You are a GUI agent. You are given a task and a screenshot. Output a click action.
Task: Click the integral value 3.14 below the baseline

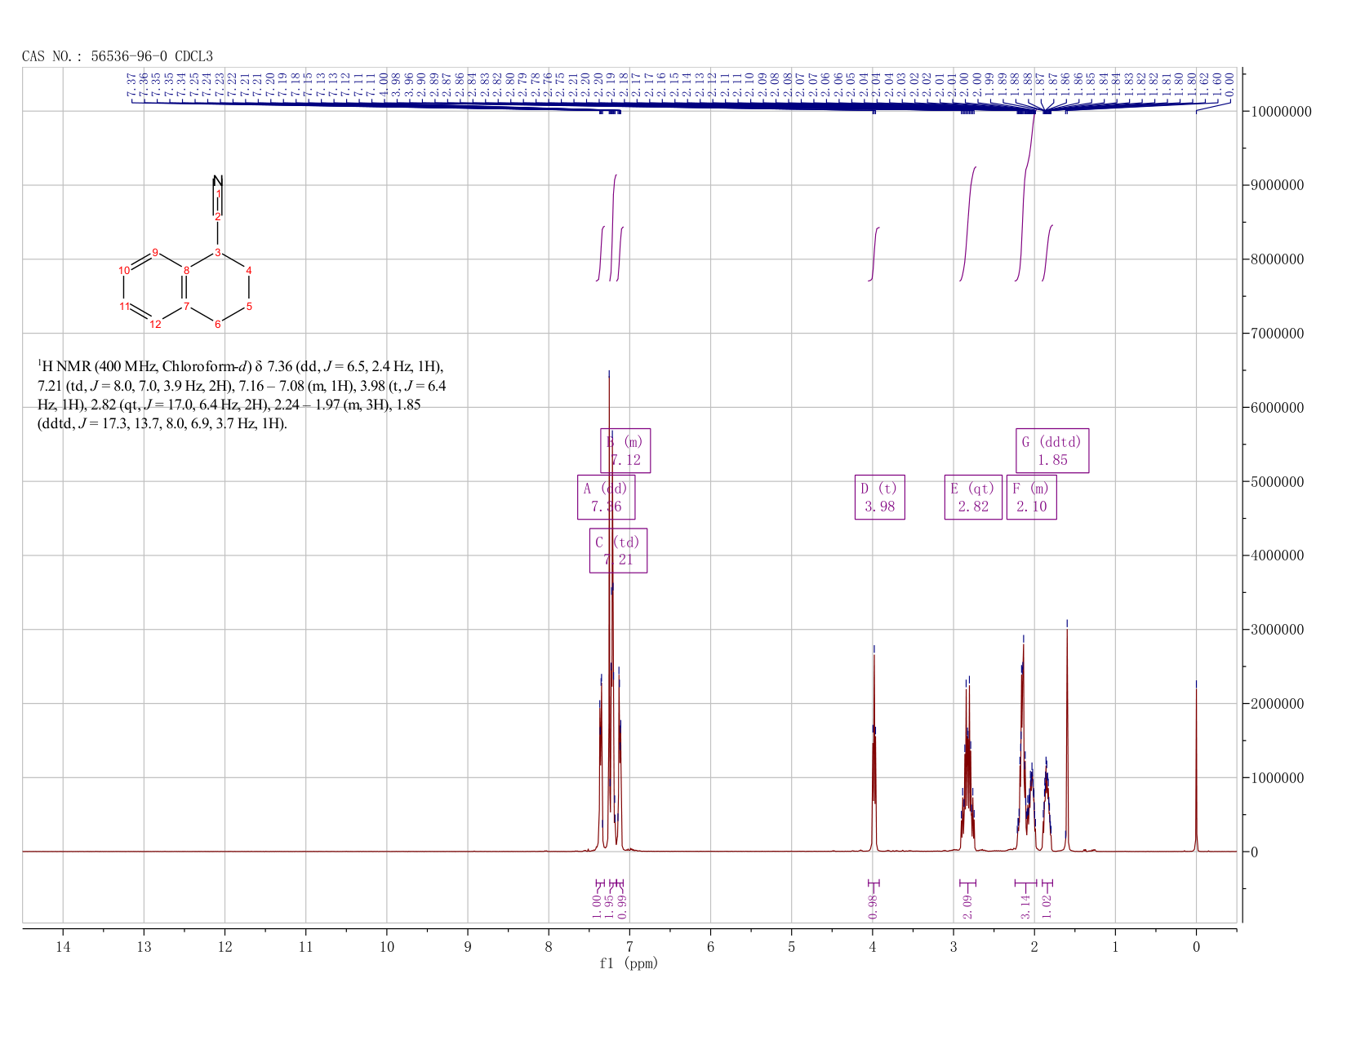[x=1025, y=906]
